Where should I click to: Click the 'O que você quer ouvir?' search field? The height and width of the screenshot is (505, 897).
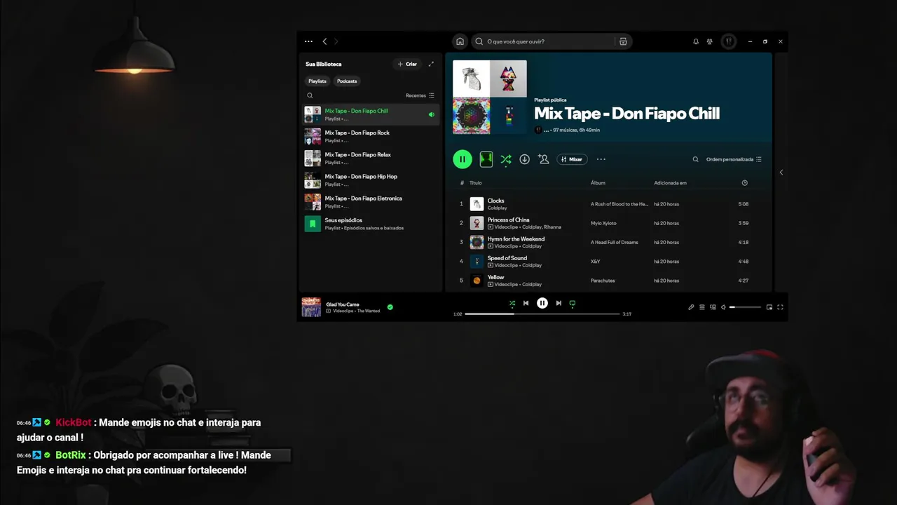point(543,41)
